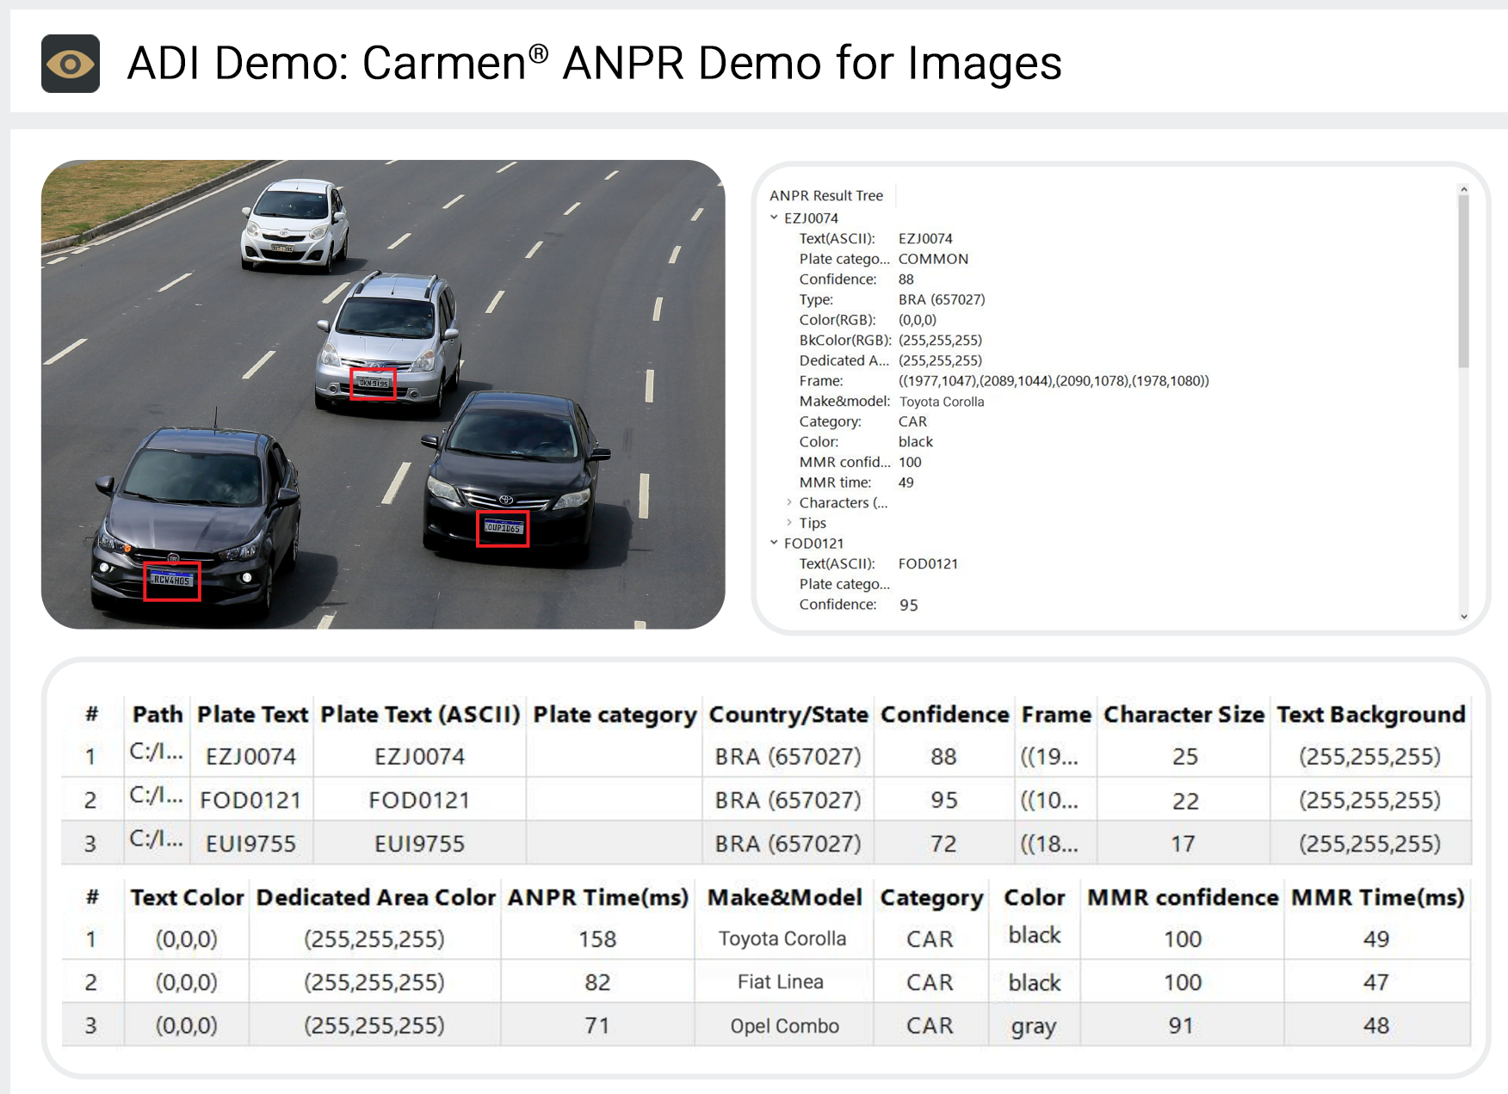Click the Plate category COMMON tree value

[933, 259]
